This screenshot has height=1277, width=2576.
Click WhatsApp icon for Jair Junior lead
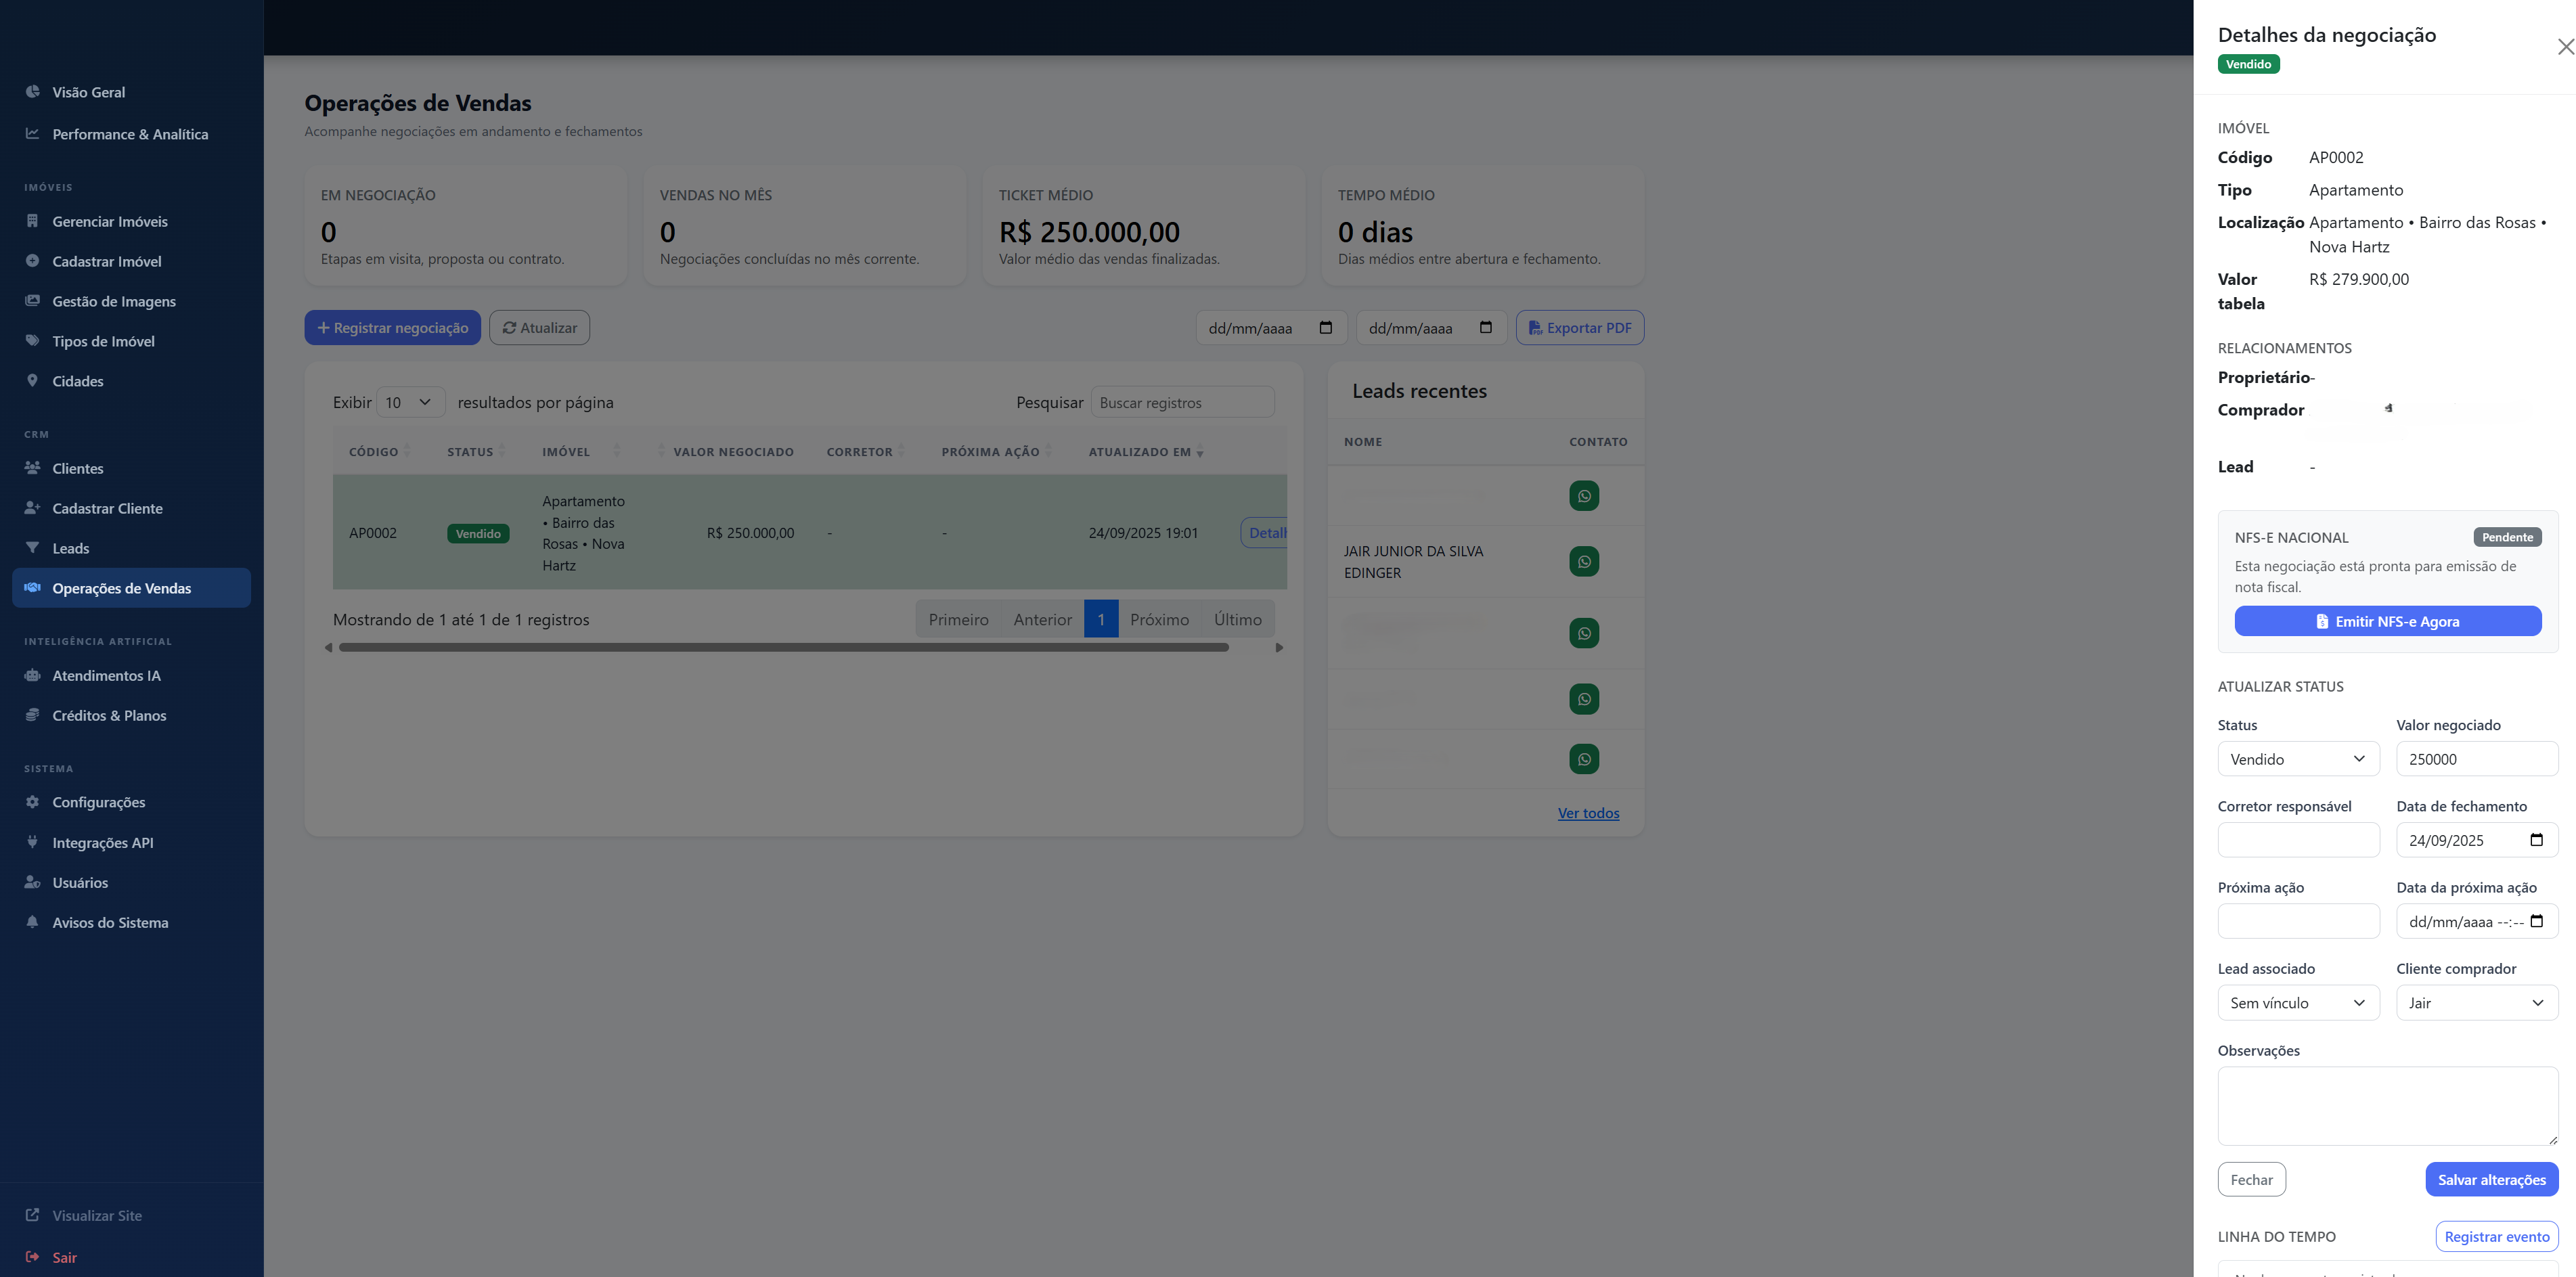[1583, 561]
